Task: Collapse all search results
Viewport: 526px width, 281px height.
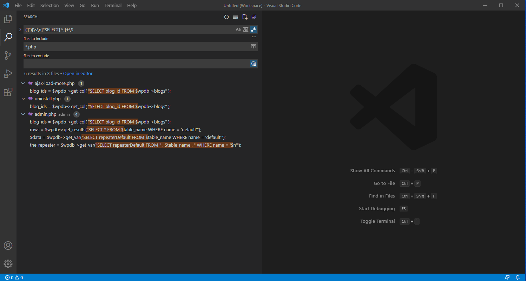Action: 254,17
